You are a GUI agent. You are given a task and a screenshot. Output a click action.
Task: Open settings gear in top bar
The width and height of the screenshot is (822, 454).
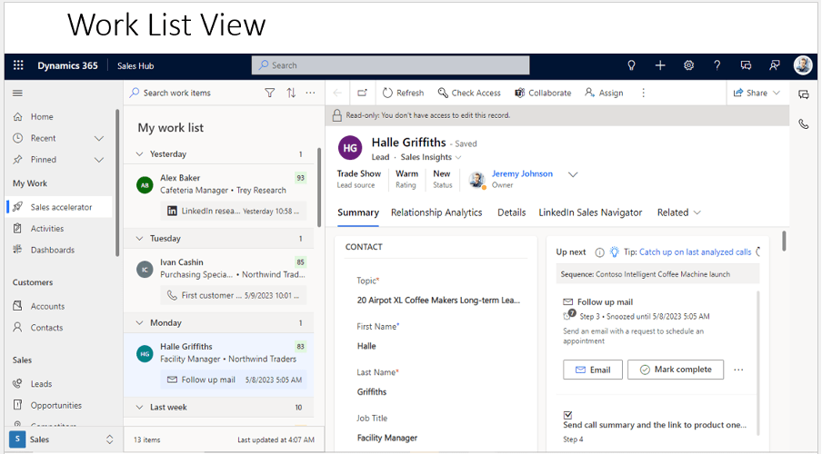(x=688, y=65)
